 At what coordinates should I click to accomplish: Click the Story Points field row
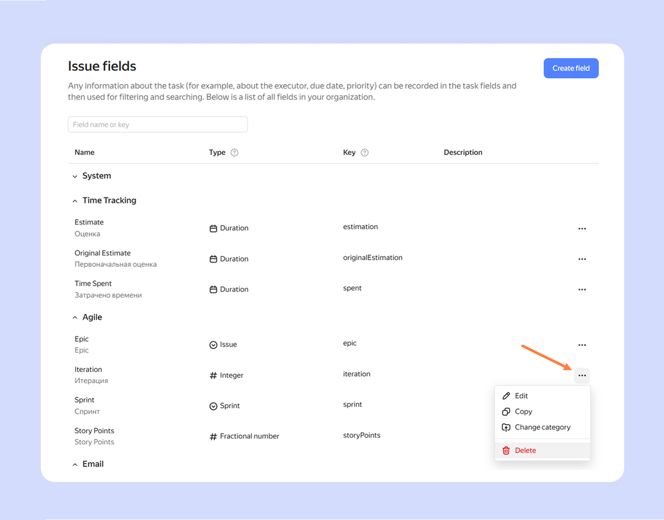(94, 431)
